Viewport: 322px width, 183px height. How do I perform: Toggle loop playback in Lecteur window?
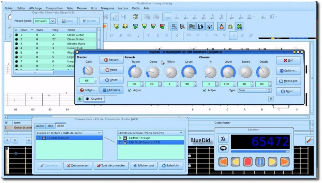(223, 148)
